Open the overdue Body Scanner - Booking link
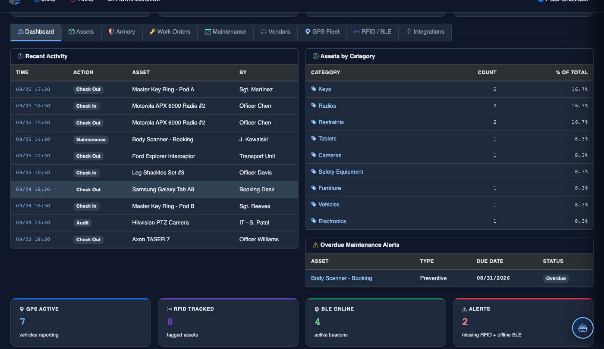Screen dimensions: 604x349 pos(341,278)
